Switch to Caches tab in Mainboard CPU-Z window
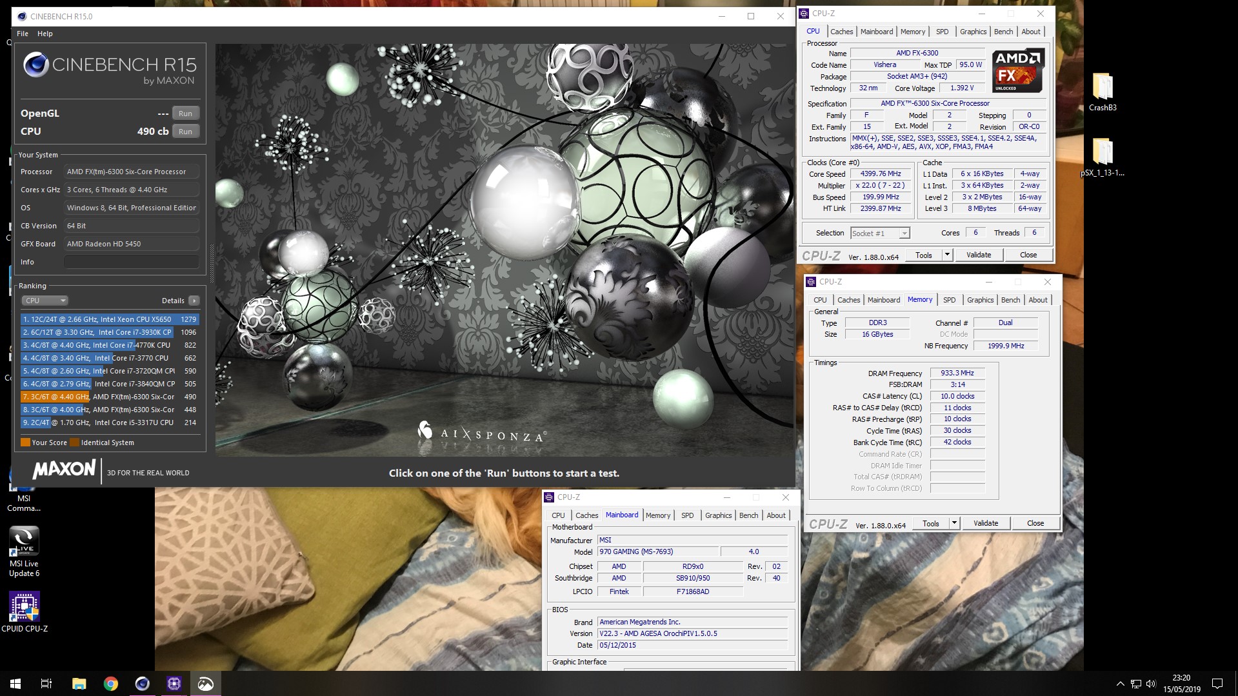Image resolution: width=1238 pixels, height=696 pixels. click(x=586, y=515)
